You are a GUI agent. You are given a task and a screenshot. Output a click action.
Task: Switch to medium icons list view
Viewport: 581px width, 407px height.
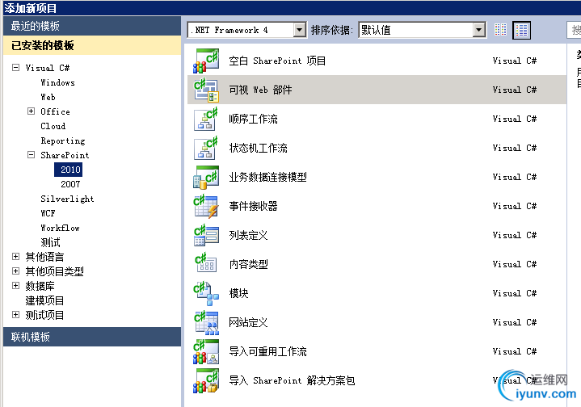pyautogui.click(x=521, y=30)
